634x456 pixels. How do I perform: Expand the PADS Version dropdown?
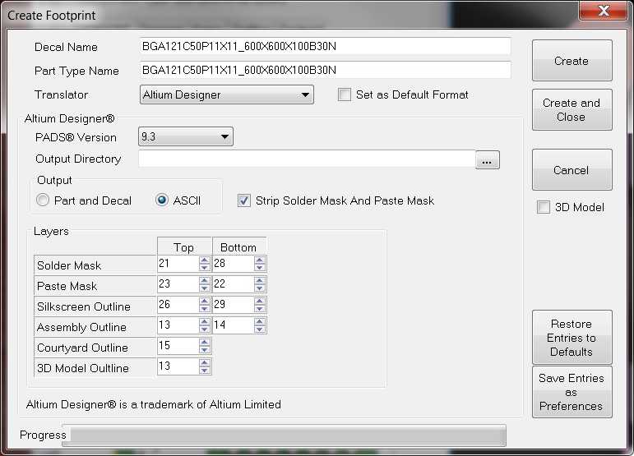tap(187, 137)
